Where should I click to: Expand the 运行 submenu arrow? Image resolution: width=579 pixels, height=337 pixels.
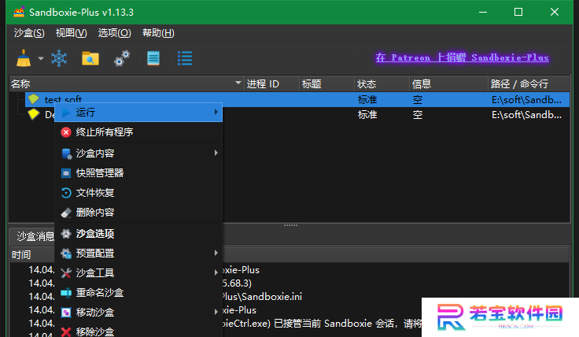pyautogui.click(x=216, y=112)
